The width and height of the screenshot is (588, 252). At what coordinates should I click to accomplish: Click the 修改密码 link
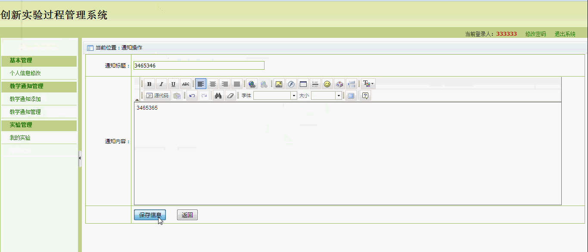coord(535,34)
